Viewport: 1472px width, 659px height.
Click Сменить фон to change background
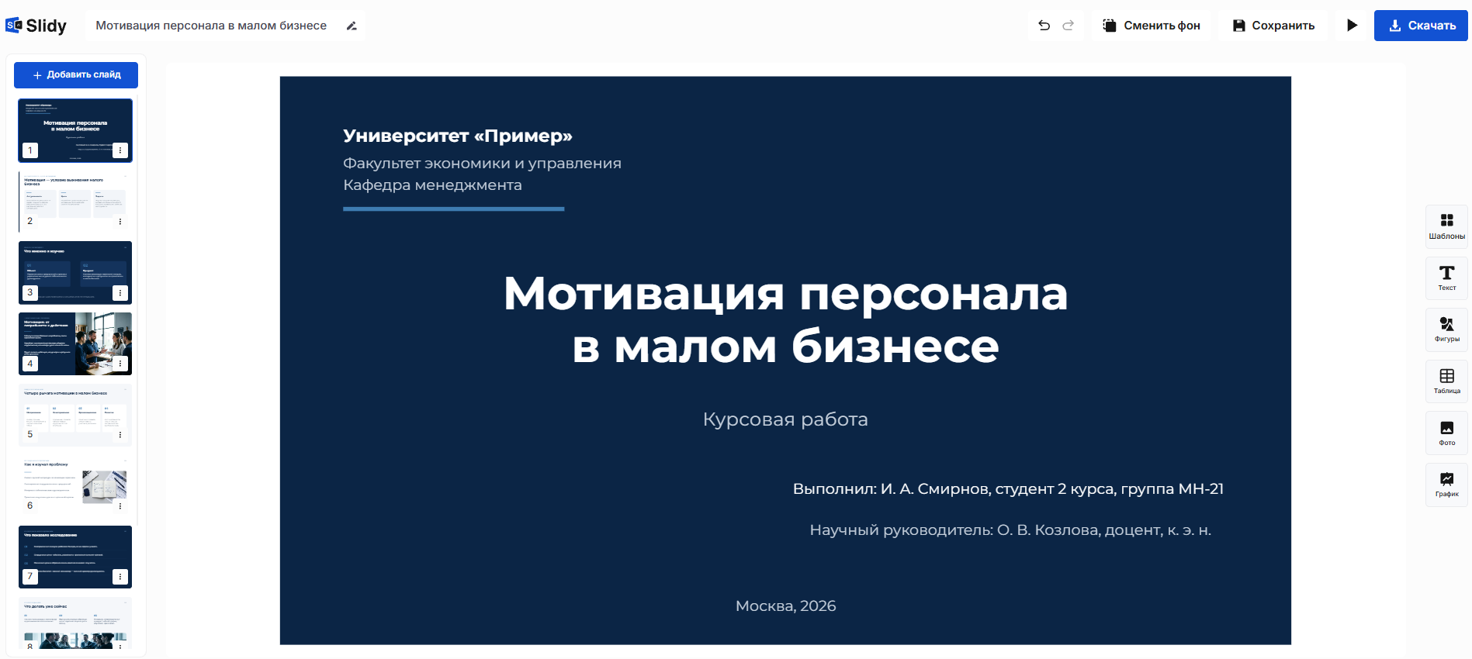1152,26
